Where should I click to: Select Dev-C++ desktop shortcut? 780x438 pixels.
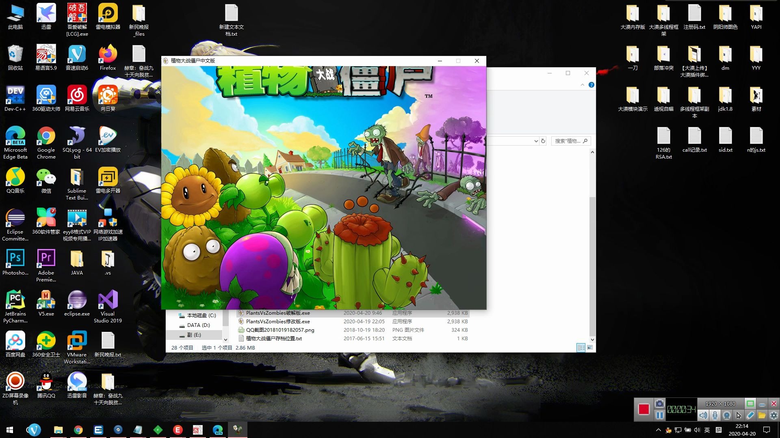click(x=15, y=99)
